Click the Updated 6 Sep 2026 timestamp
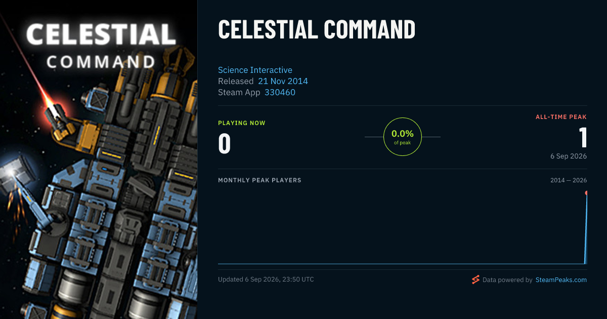Image resolution: width=607 pixels, height=319 pixels. 266,280
